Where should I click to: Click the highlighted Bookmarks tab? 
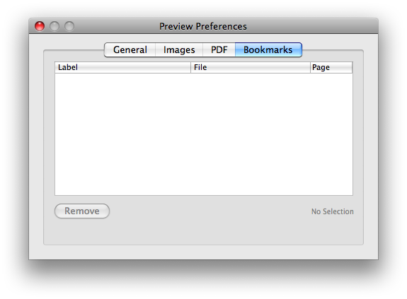268,49
